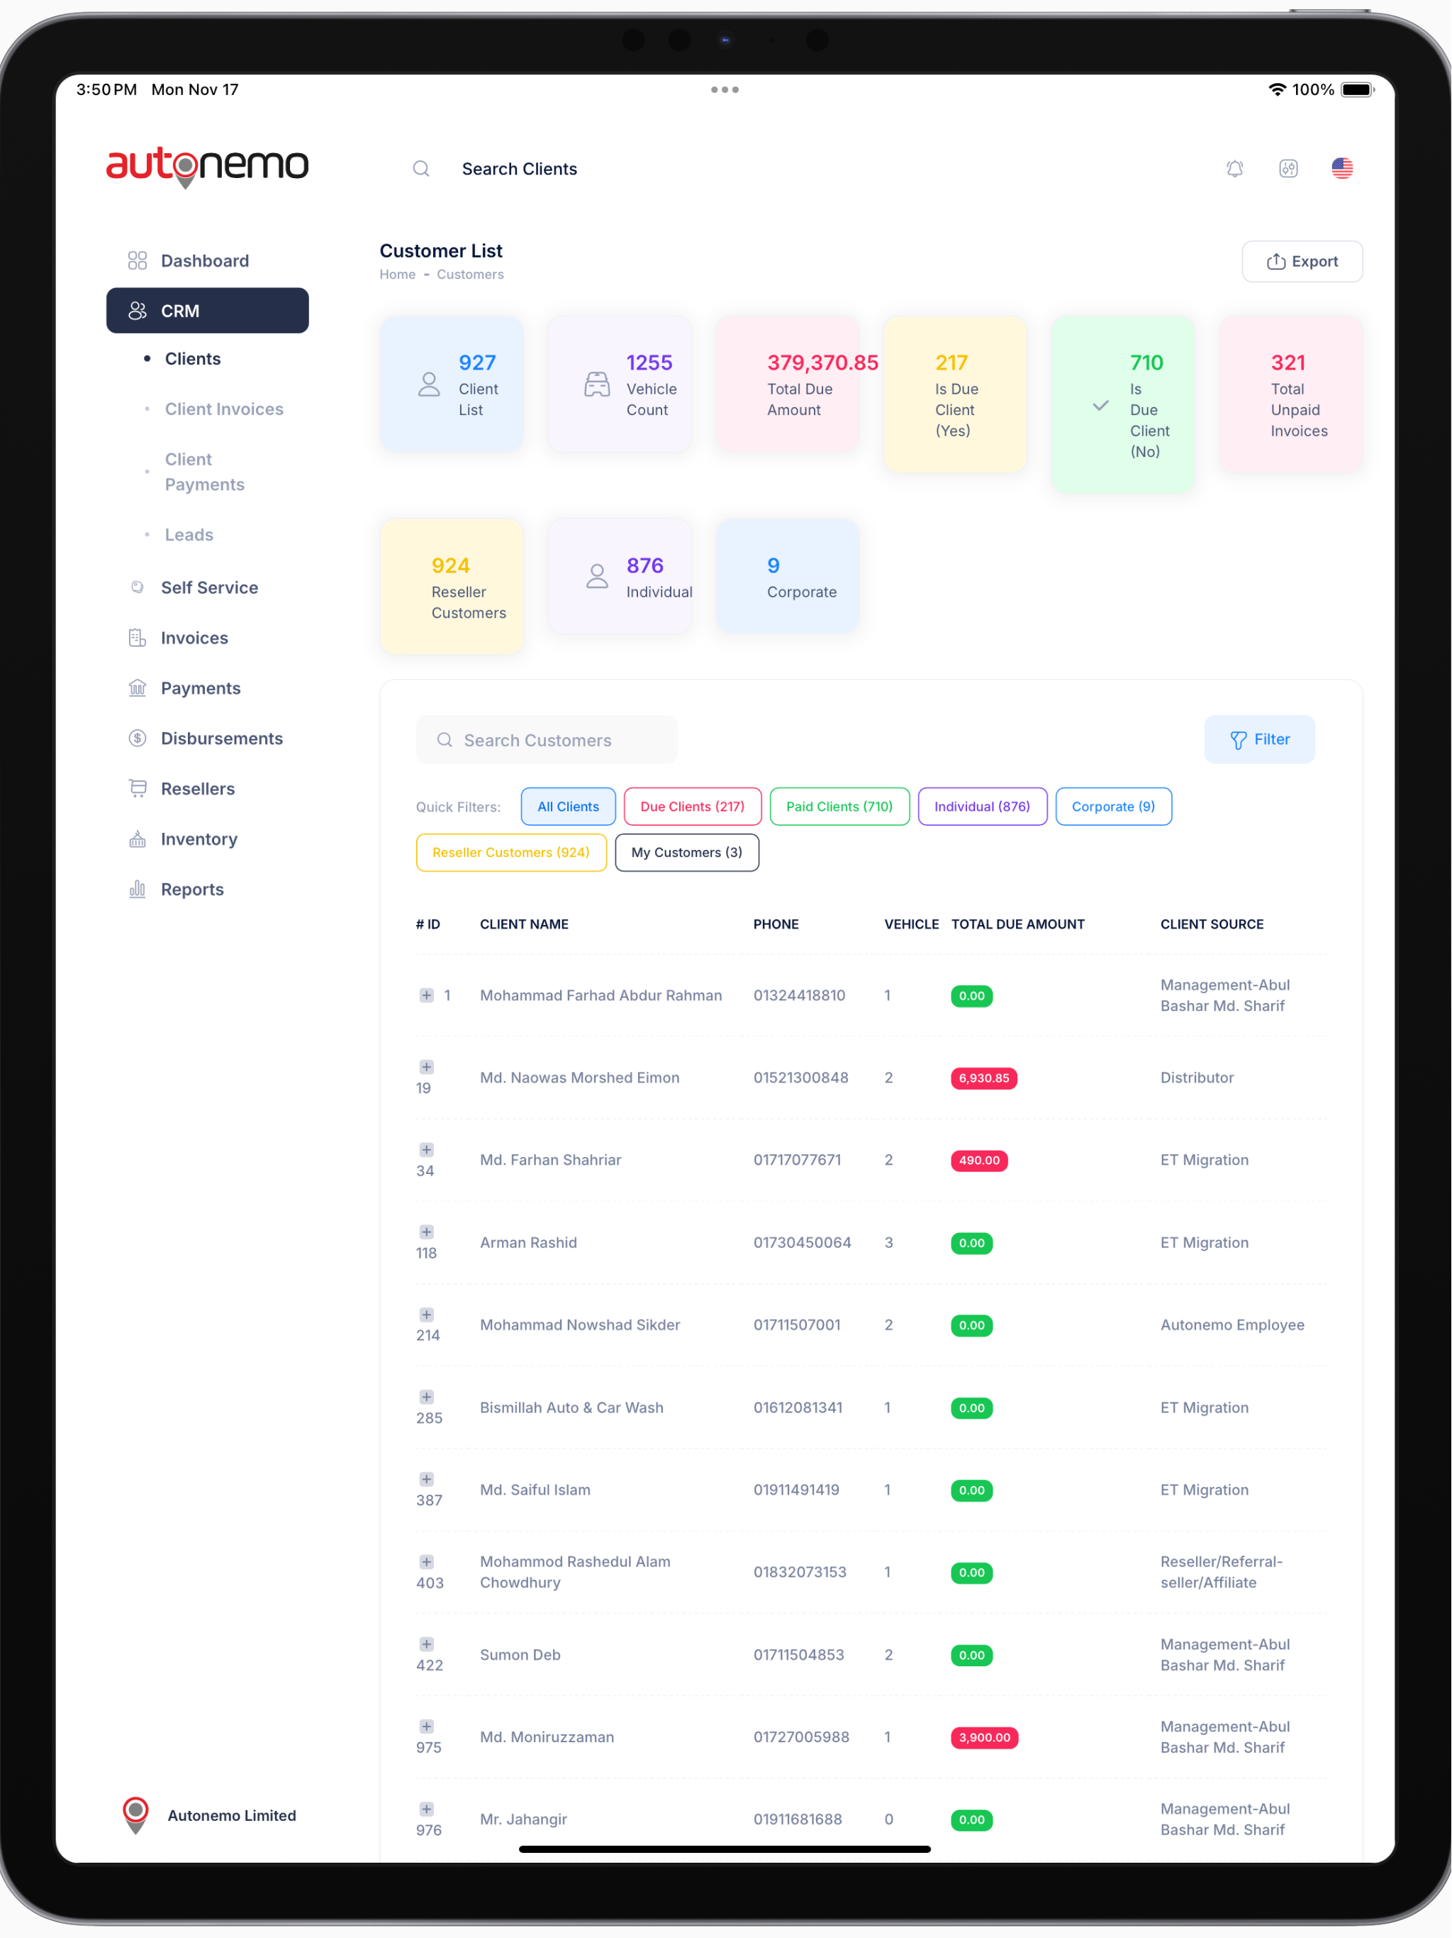The width and height of the screenshot is (1452, 1938).
Task: Open the Self Service menu
Action: 209,587
